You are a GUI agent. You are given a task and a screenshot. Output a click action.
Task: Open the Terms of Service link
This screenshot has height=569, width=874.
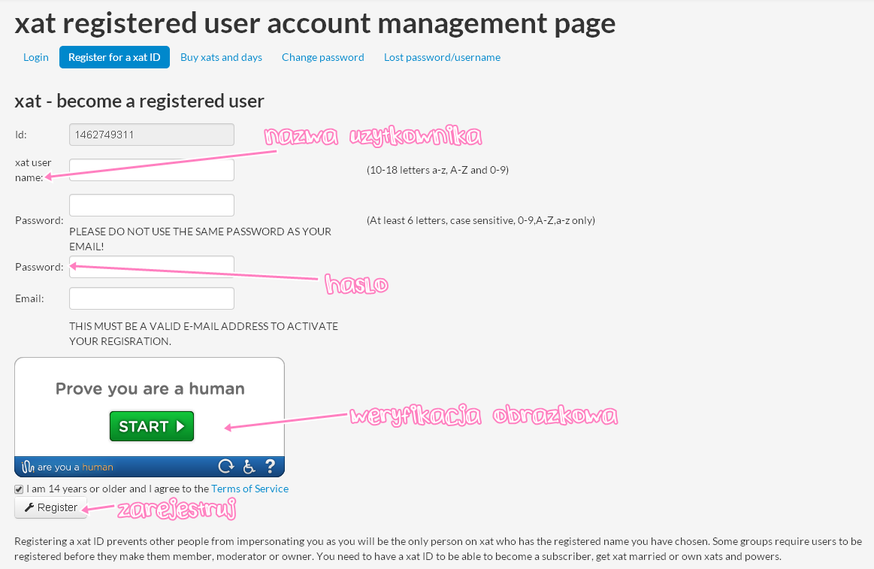249,489
